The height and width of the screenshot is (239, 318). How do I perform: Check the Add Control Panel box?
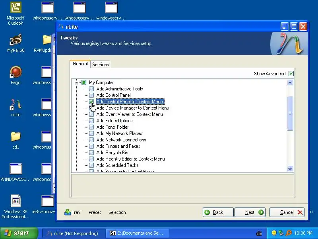[91, 95]
